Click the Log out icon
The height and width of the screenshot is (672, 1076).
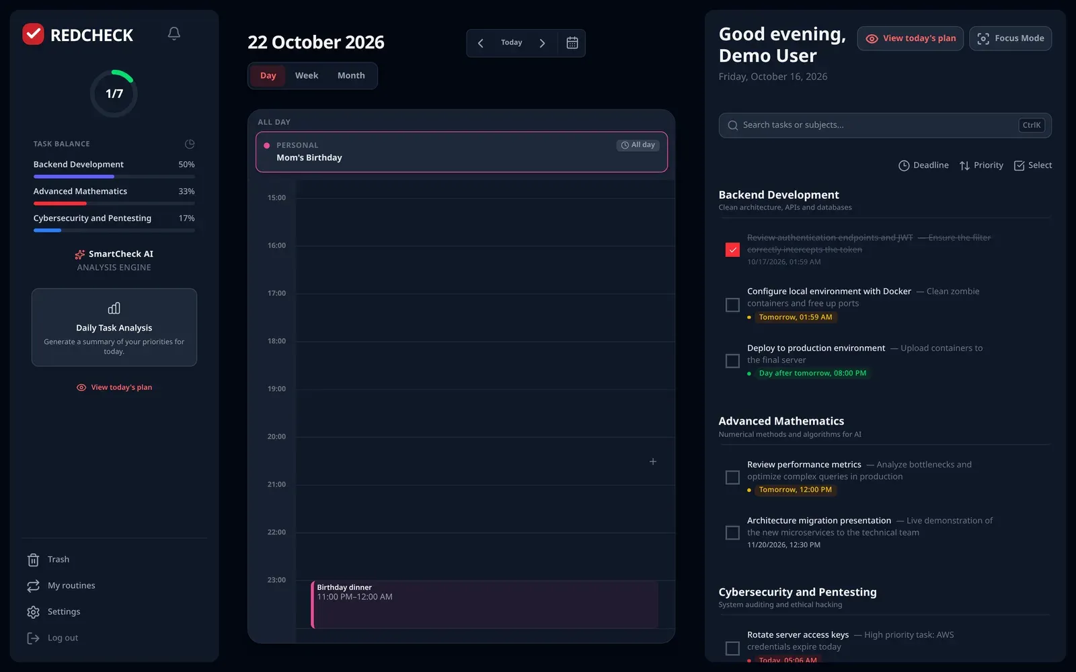click(x=34, y=638)
